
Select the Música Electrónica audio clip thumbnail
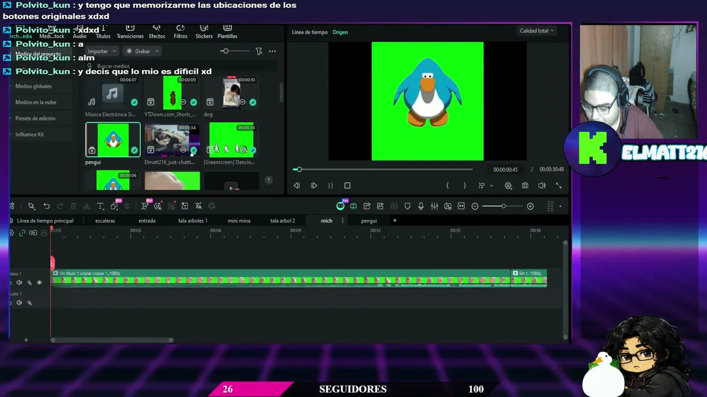(x=113, y=93)
